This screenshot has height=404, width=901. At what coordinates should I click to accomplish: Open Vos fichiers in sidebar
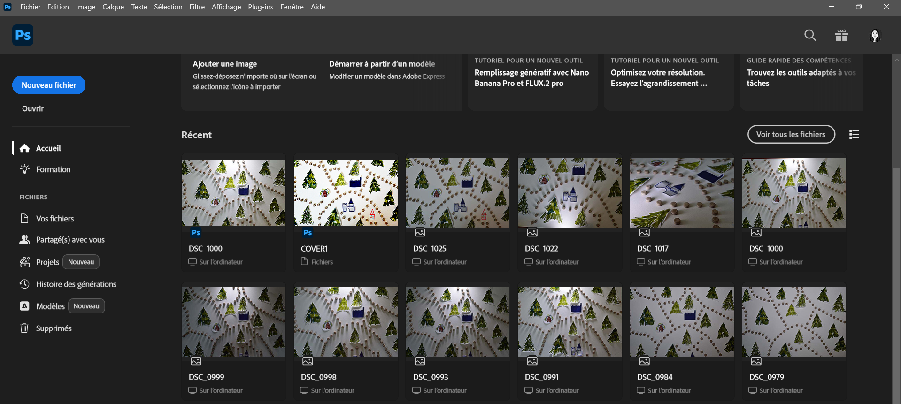54,219
